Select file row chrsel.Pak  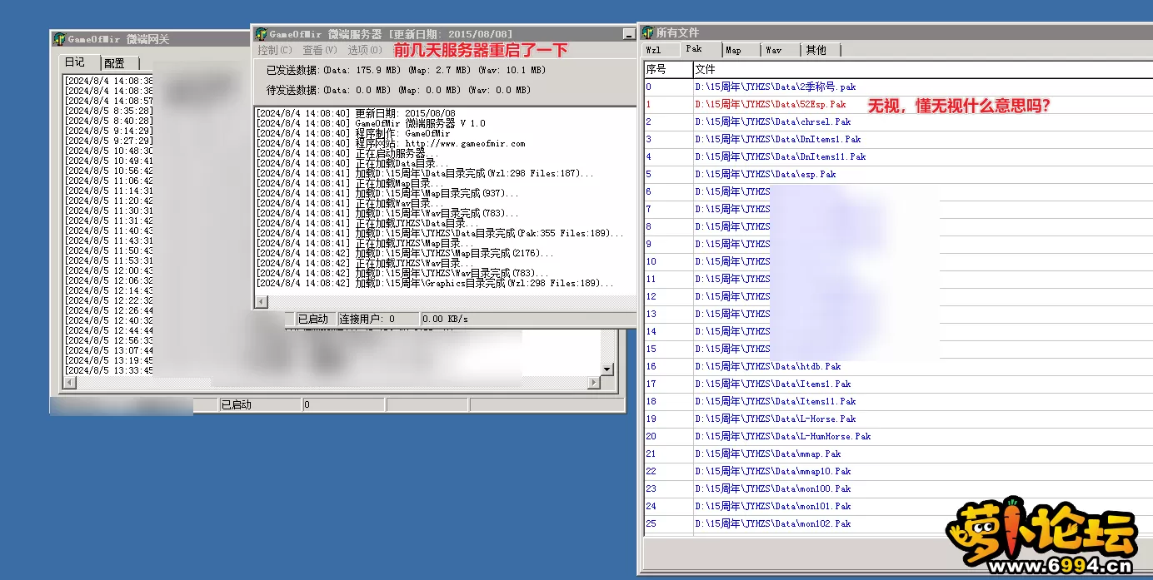click(x=898, y=121)
